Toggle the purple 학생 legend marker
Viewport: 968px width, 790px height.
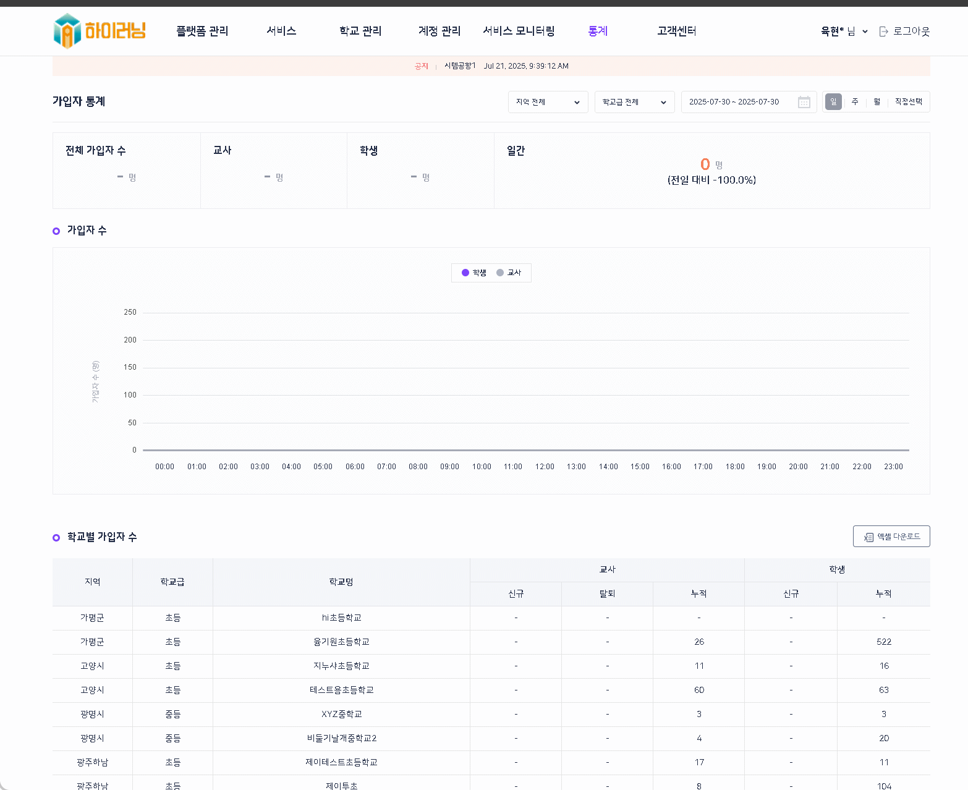(x=465, y=273)
